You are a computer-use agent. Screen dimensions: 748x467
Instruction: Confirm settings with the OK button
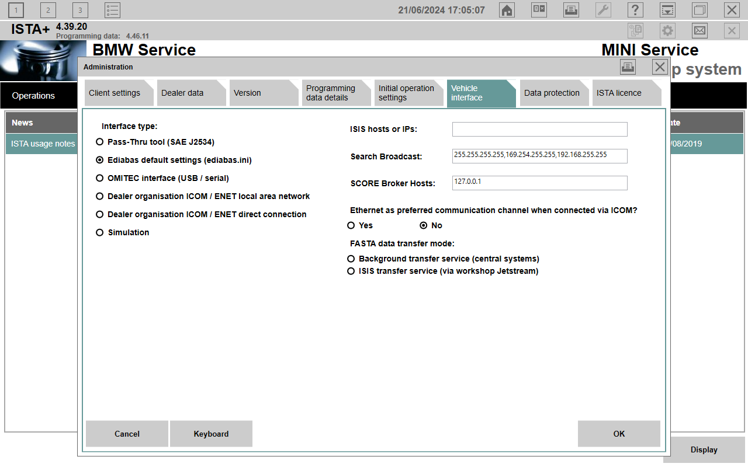pyautogui.click(x=619, y=434)
